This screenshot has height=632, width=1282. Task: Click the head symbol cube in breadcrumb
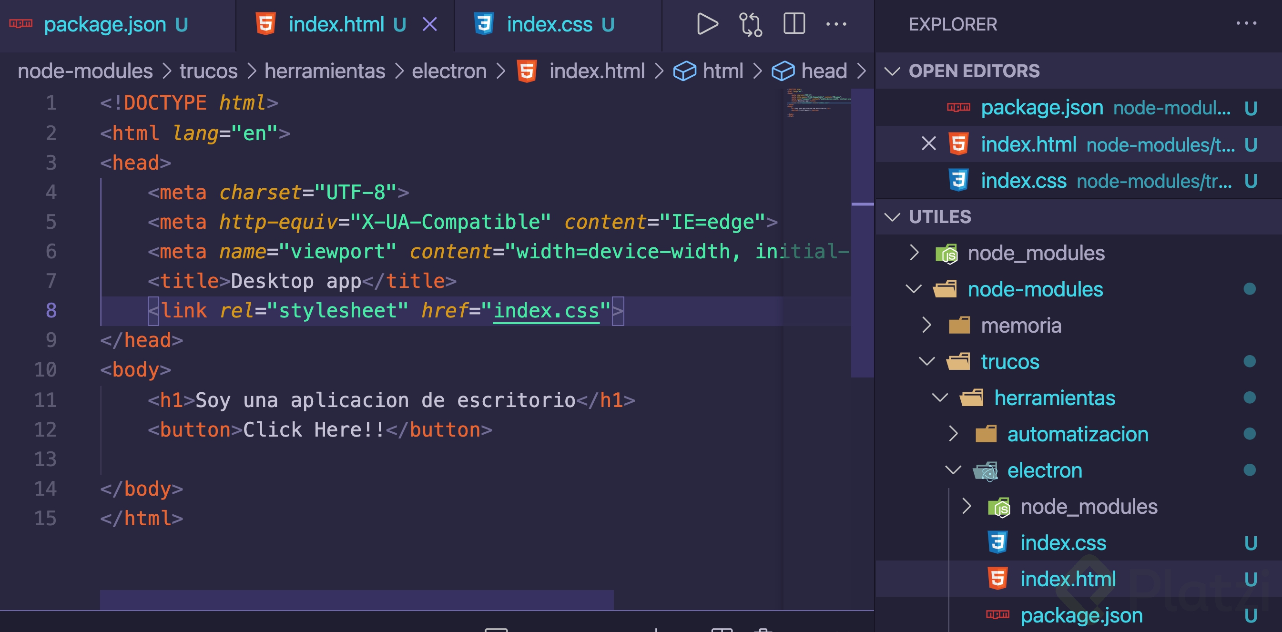(783, 71)
